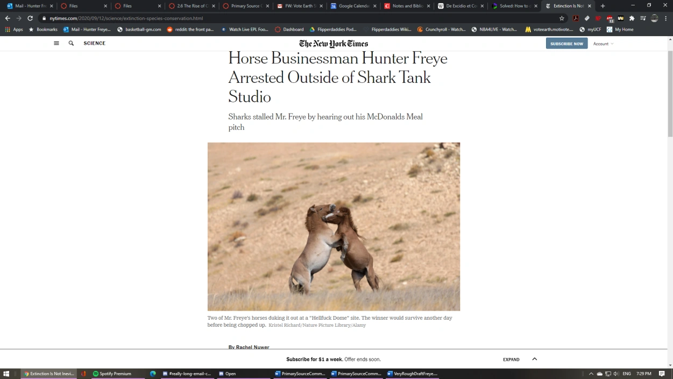Screen dimensions: 673x379
Task: Click the horses article photo
Action: pos(334,227)
